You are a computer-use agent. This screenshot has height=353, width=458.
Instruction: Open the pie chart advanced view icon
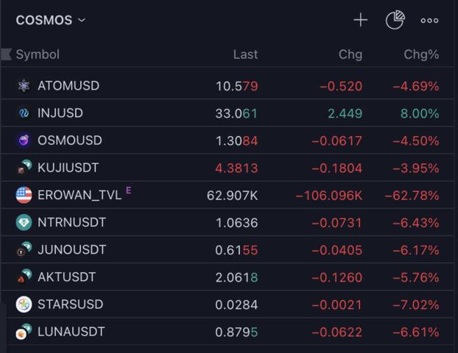[x=395, y=21]
